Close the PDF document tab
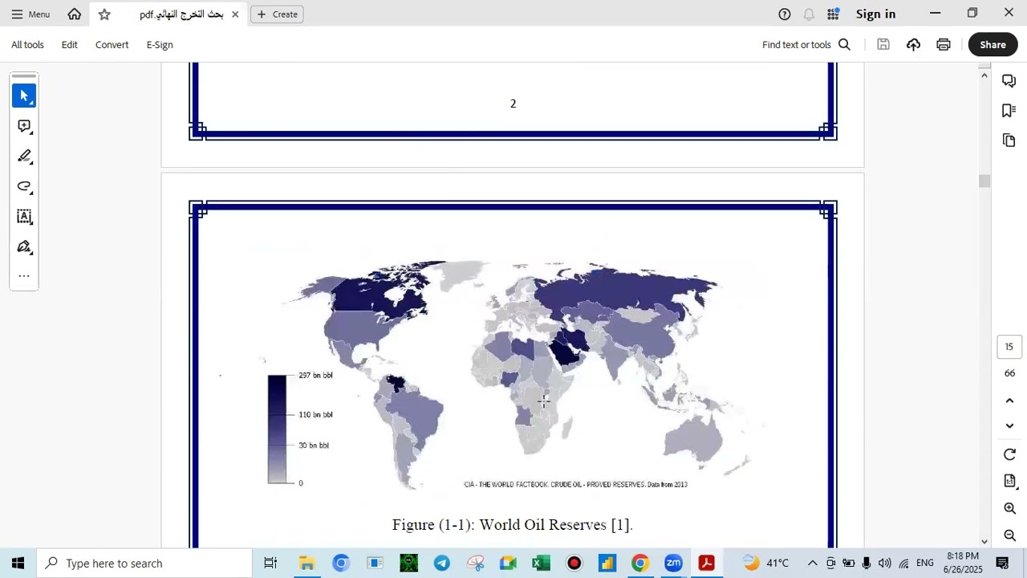This screenshot has height=578, width=1027. coord(235,14)
